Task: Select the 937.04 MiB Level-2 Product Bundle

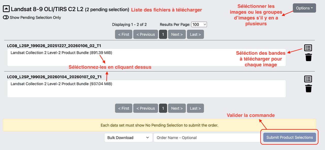Action: (x=61, y=84)
